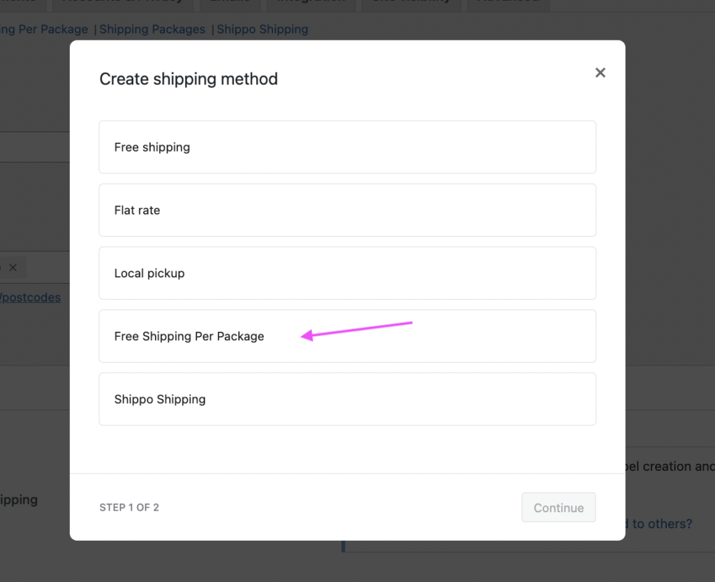Switch to the Integration tab
Image resolution: width=715 pixels, height=582 pixels.
[311, 3]
